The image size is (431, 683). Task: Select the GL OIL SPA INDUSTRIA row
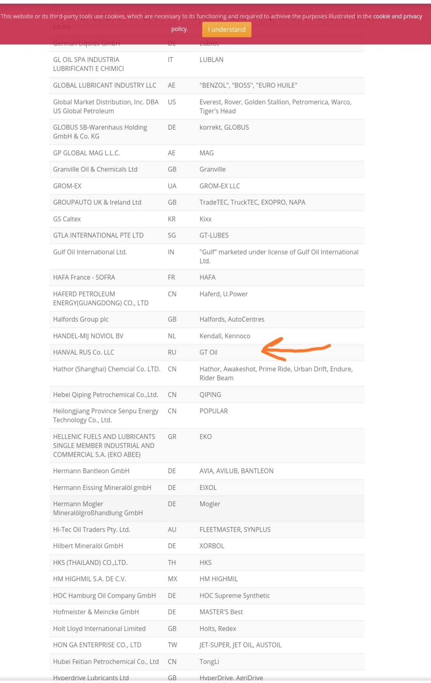(207, 64)
